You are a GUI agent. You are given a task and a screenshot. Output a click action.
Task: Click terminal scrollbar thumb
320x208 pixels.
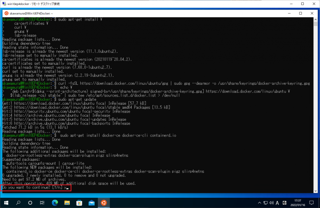coord(316,24)
